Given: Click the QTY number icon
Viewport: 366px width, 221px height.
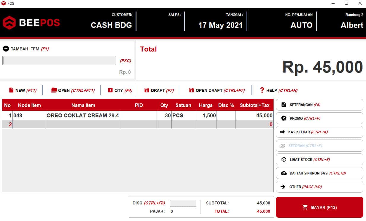Looking at the screenshot, I should tap(110, 90).
